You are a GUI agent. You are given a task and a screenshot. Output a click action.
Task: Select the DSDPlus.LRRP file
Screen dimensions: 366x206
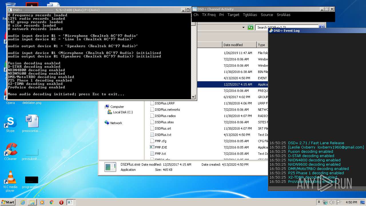pos(165,103)
